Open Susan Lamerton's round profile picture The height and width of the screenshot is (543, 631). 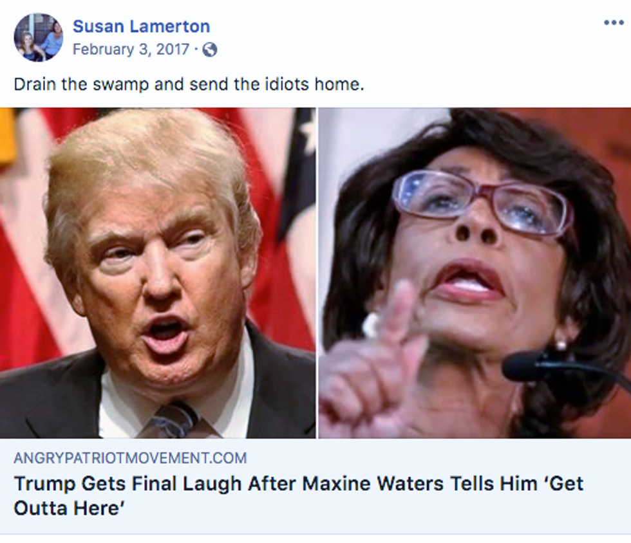pos(39,37)
